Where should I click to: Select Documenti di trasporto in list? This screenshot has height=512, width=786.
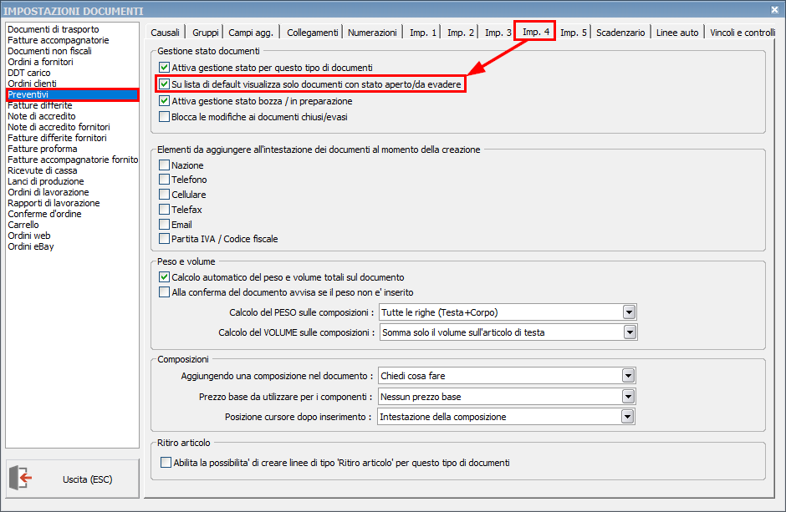pyautogui.click(x=72, y=29)
